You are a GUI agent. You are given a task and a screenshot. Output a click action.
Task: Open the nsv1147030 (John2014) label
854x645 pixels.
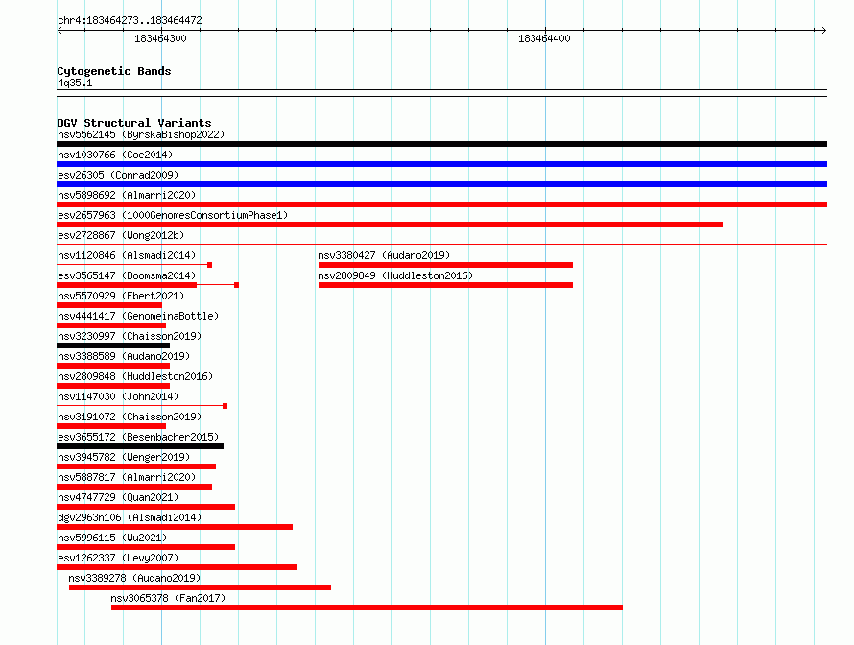tap(118, 396)
